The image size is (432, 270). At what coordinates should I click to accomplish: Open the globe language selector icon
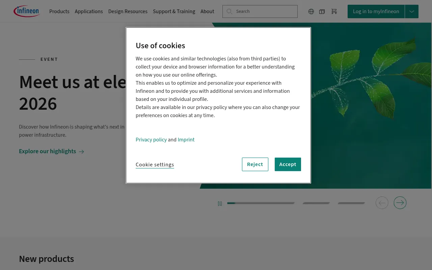coord(311,11)
